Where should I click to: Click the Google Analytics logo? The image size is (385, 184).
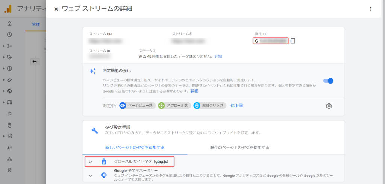point(8,9)
